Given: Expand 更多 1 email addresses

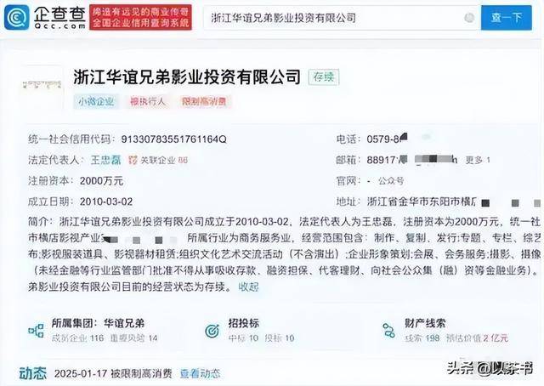Looking at the screenshot, I should point(478,160).
